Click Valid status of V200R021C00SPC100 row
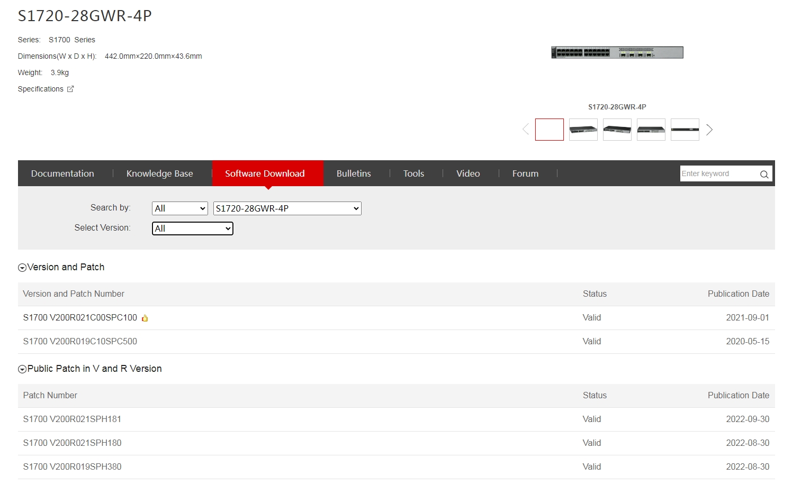This screenshot has width=810, height=485. [592, 318]
